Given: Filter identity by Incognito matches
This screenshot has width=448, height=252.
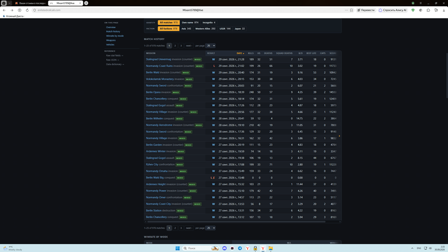Looking at the screenshot, I should tap(209, 22).
